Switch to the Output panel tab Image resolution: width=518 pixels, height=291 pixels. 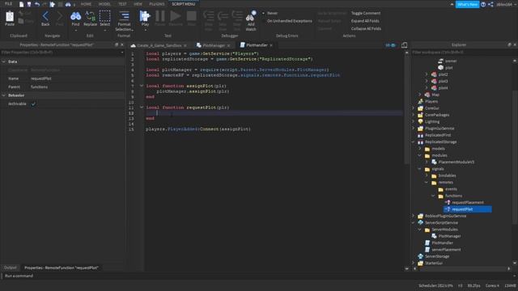coord(11,268)
